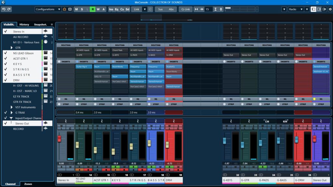The image size is (333, 187).
Task: Switch to the Zones tab
Action: pyautogui.click(x=28, y=184)
